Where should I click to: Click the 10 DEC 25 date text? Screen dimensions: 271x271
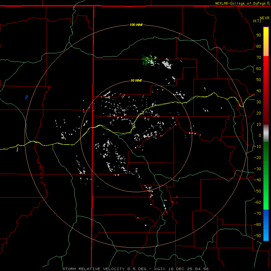tap(180, 269)
